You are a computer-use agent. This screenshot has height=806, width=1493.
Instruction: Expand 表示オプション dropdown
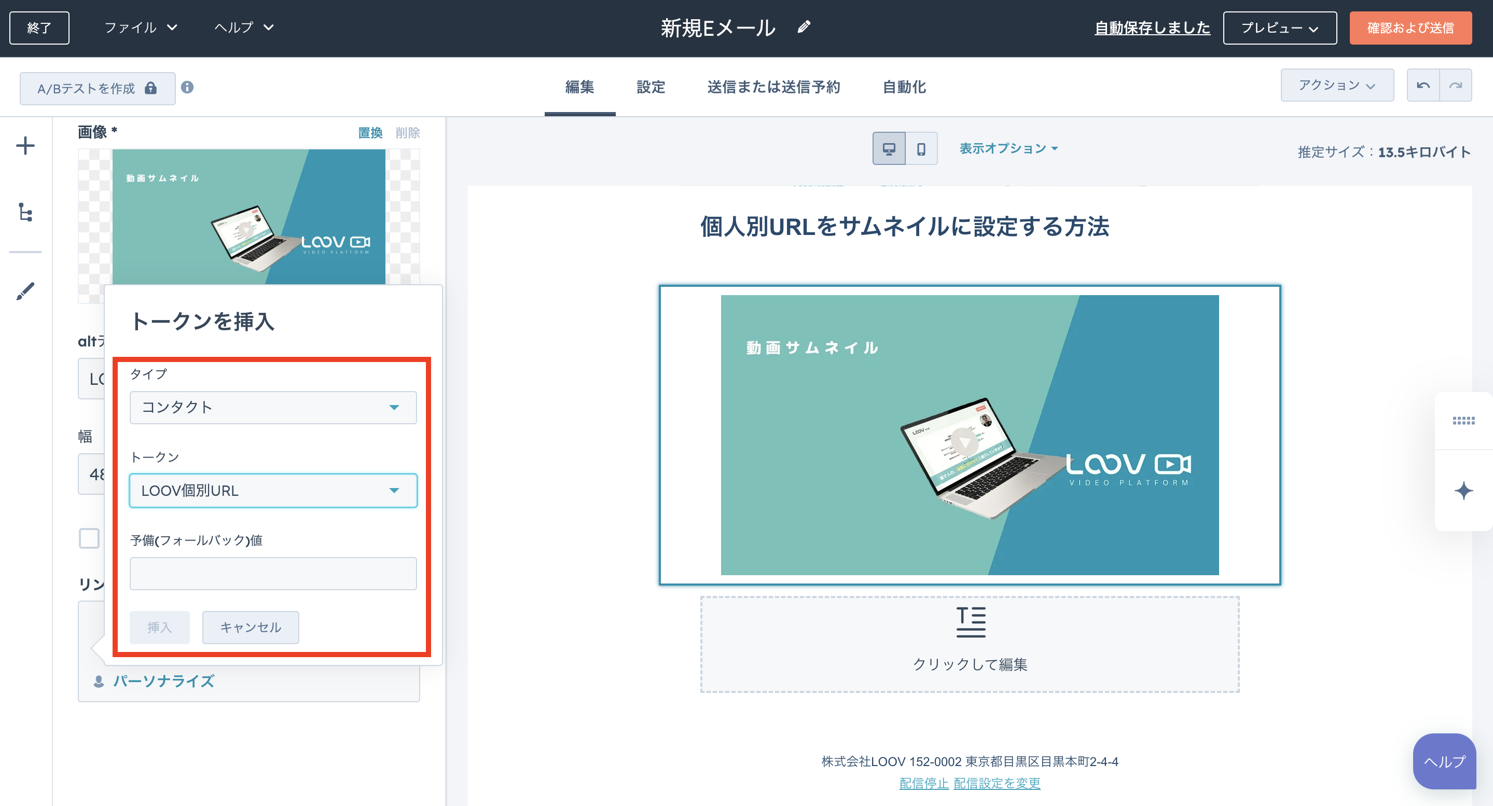1008,148
